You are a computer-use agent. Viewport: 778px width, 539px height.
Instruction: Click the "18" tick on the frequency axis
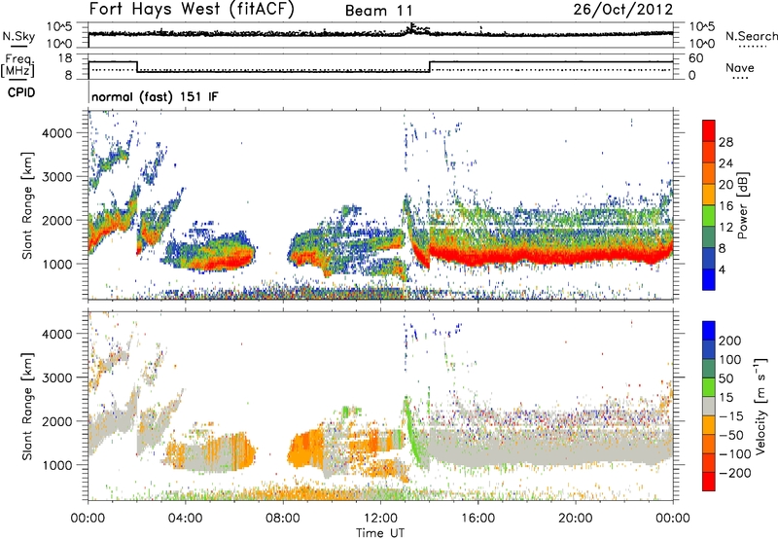65,58
